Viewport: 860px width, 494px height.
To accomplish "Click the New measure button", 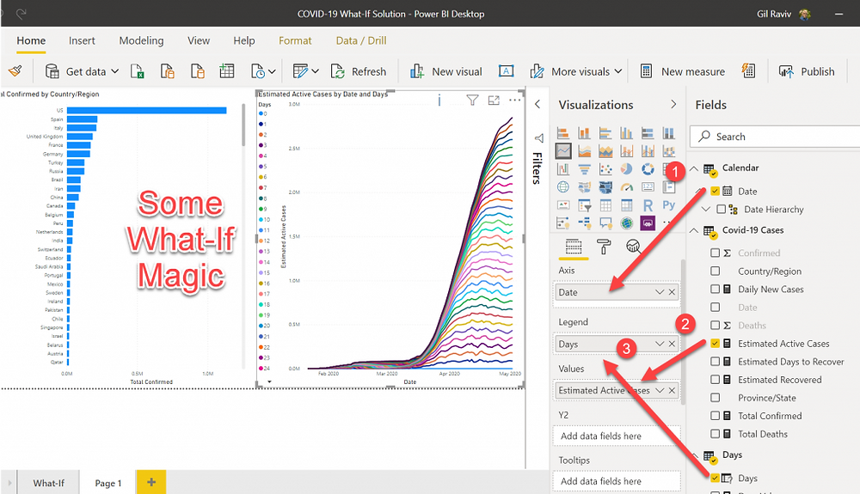I will (x=683, y=71).
